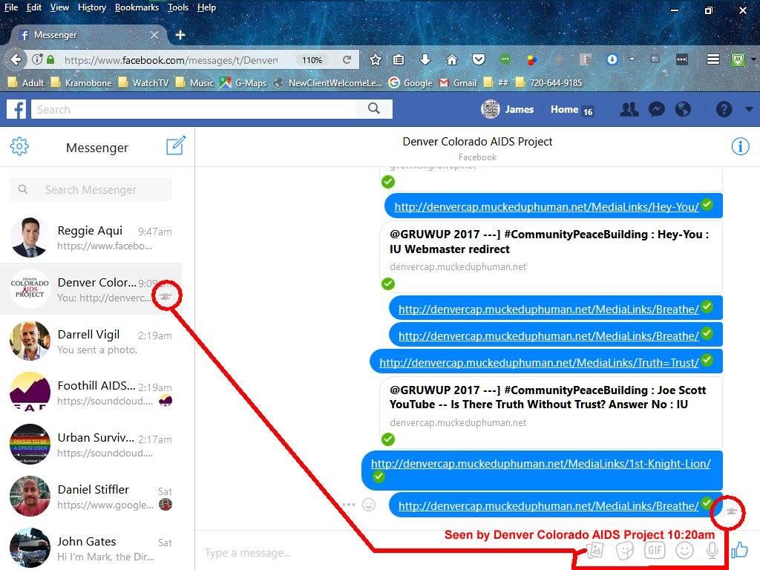Screen dimensions: 760x570
Task: Go to the browser home page
Action: [452, 59]
